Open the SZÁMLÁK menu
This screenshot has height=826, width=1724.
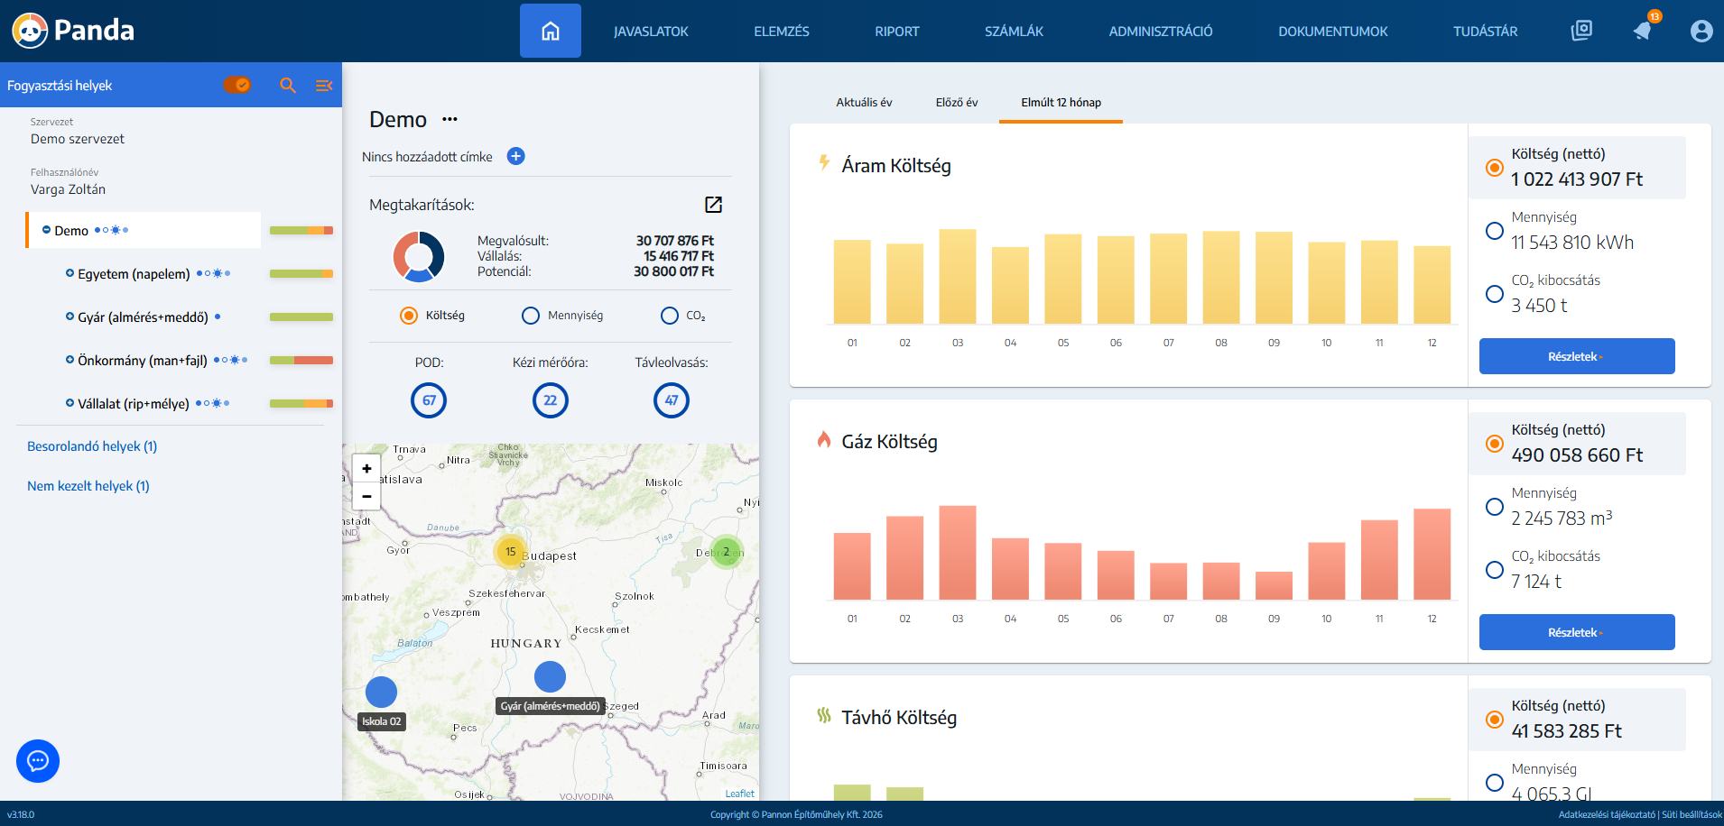tap(1014, 32)
